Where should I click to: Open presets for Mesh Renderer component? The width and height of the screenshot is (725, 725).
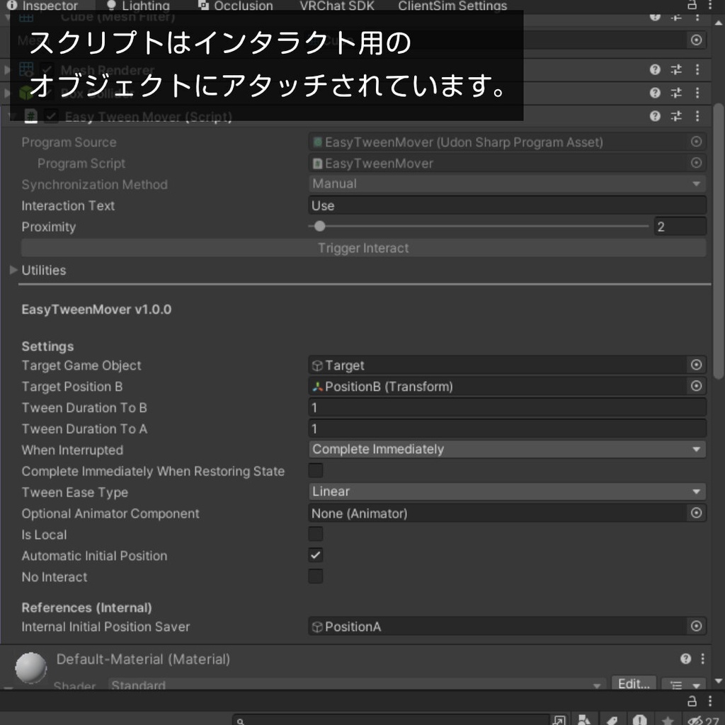(x=676, y=70)
